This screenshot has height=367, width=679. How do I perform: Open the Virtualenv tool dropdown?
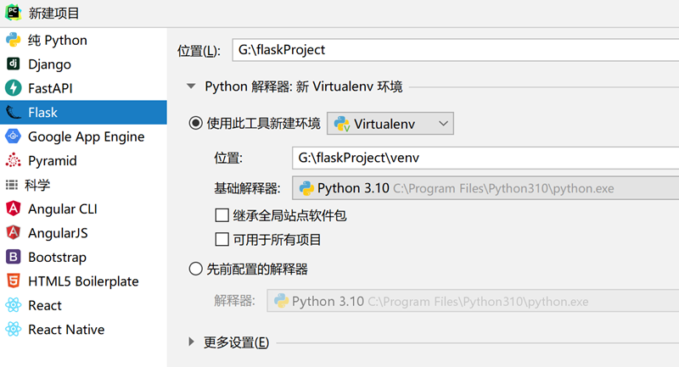(390, 124)
